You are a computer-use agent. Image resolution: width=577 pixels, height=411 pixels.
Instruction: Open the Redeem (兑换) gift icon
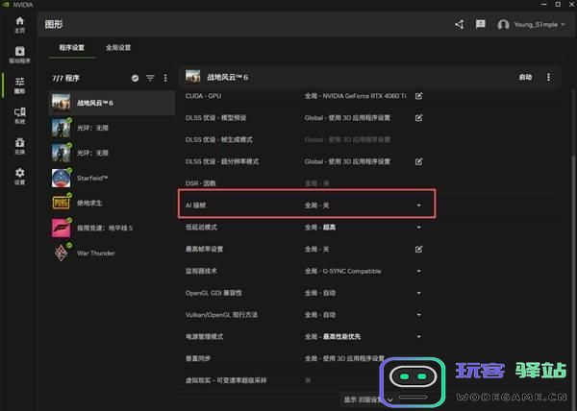click(19, 146)
